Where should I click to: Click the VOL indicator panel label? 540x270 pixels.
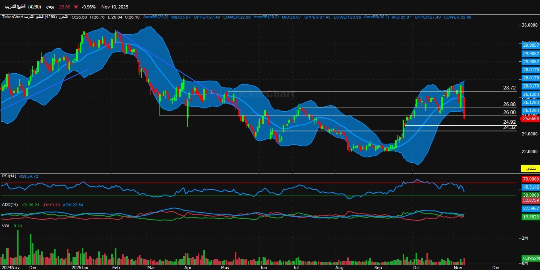coord(6,226)
